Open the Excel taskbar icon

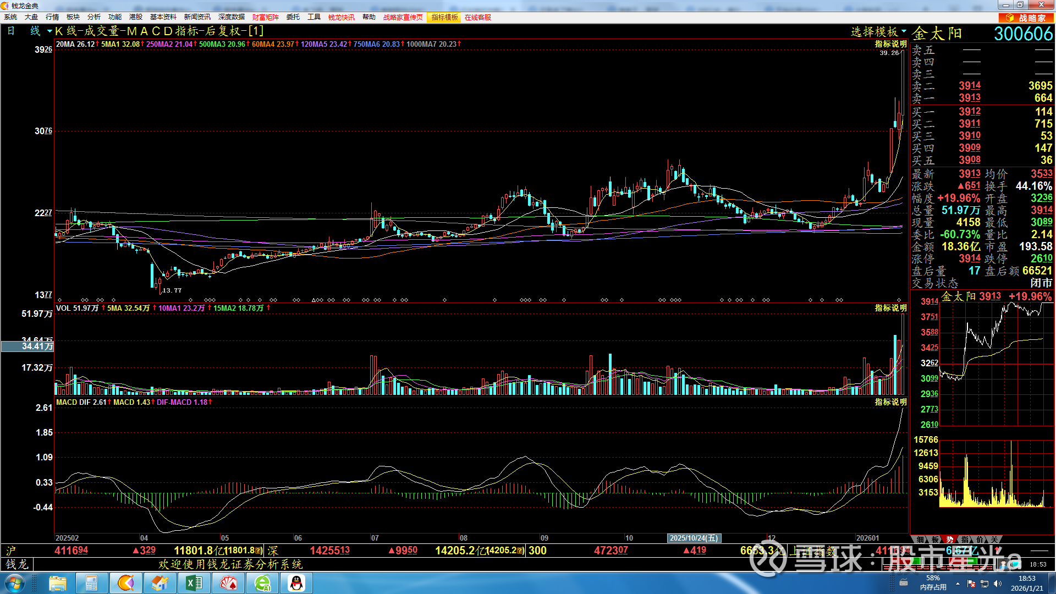coord(194,583)
